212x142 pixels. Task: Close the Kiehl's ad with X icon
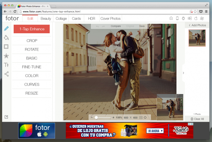coord(192,124)
